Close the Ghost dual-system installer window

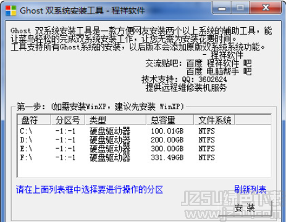(266, 8)
